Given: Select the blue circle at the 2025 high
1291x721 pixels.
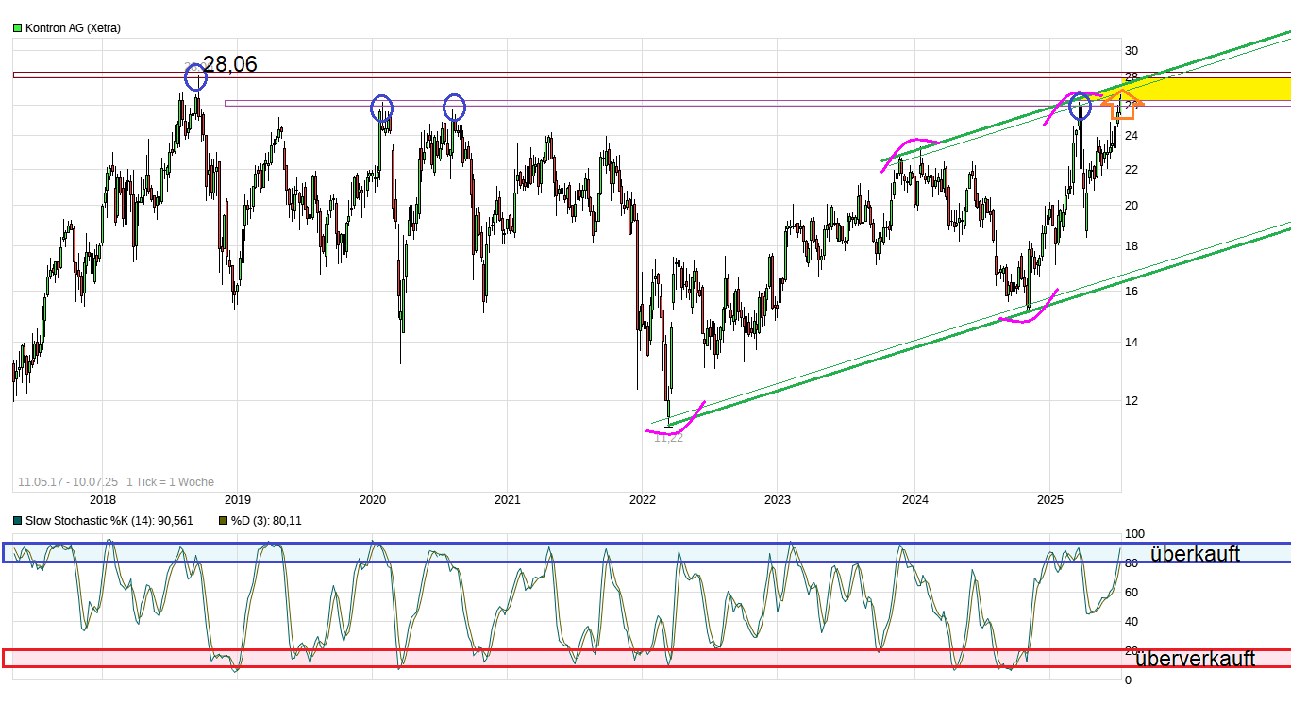Looking at the screenshot, I should [x=1079, y=106].
